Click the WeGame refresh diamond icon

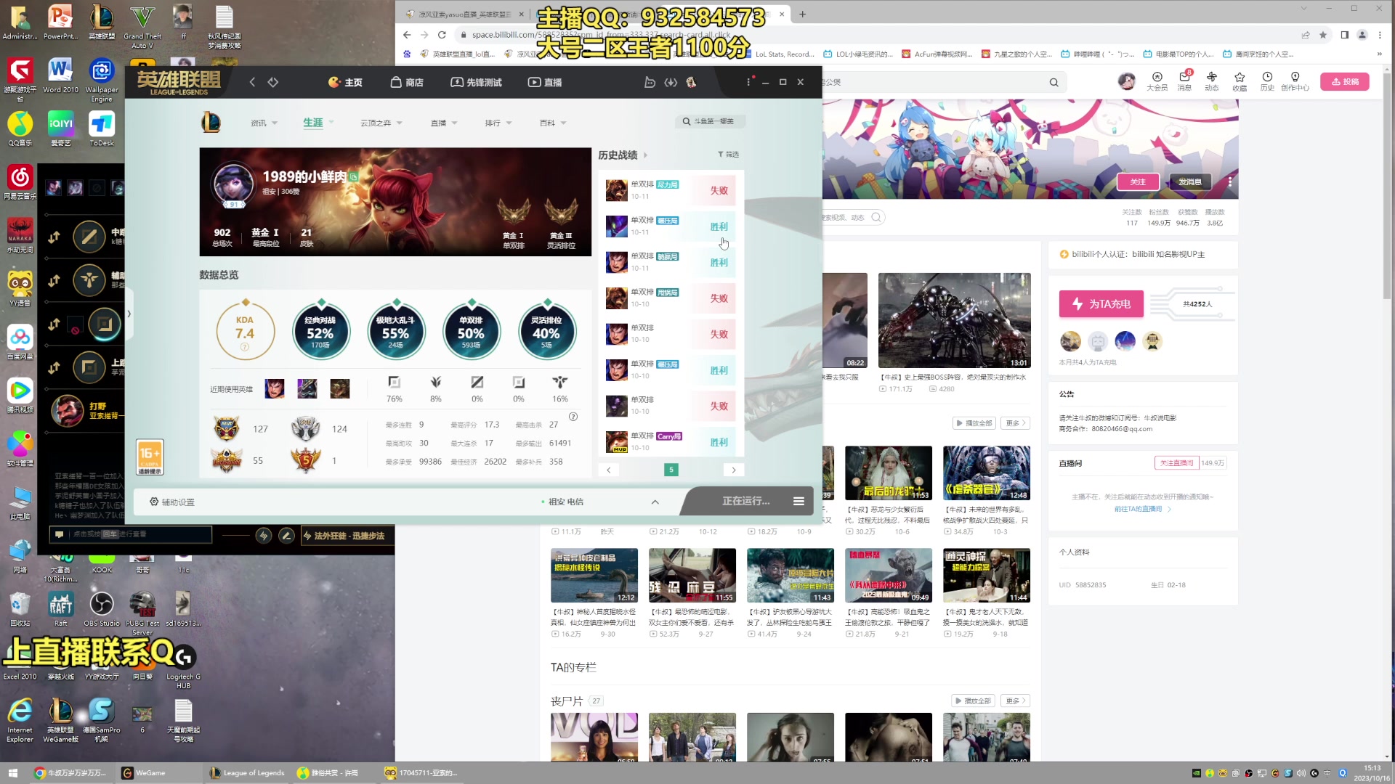(273, 82)
